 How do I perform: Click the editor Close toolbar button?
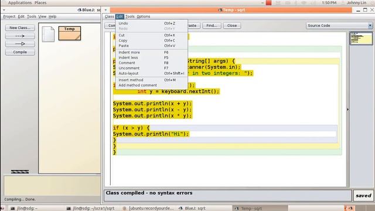232,26
